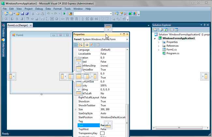This screenshot has width=212, height=137.
Task: Expand the Form1.cs tree node
Action: pos(159,50)
